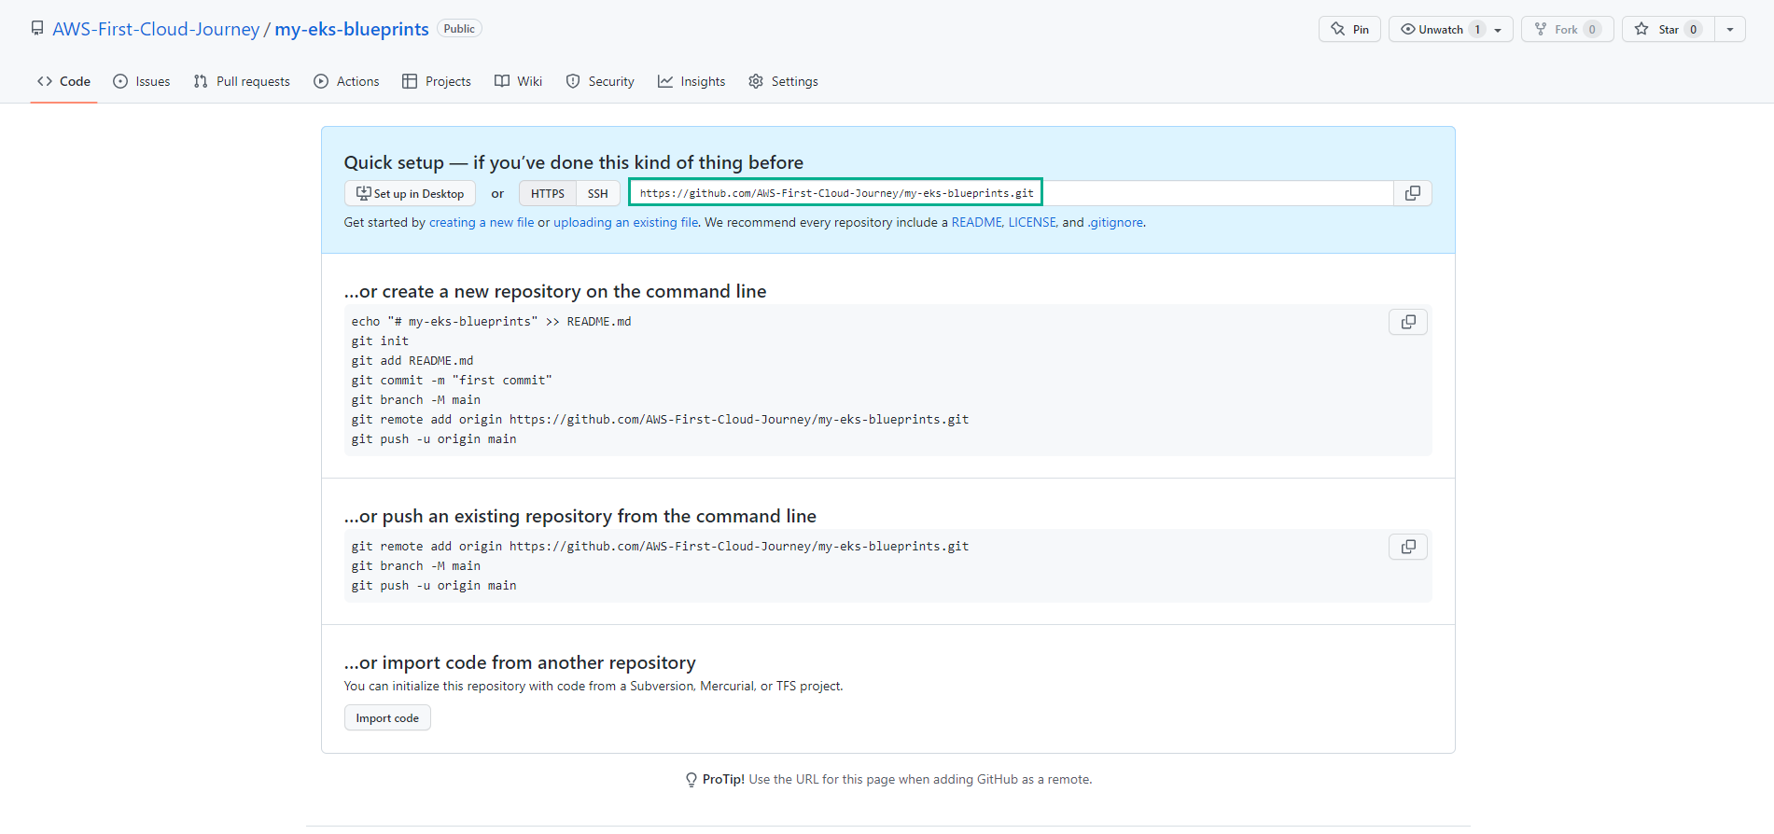This screenshot has width=1774, height=834.
Task: Open repository Settings tab
Action: (x=783, y=81)
